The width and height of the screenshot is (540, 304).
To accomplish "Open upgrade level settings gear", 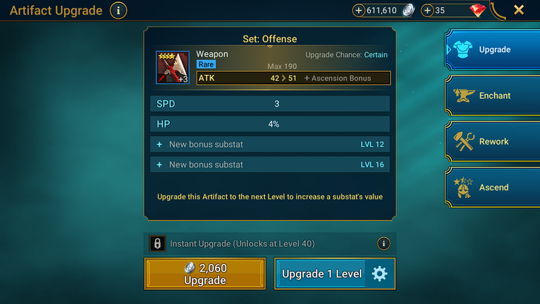I will pos(380,274).
